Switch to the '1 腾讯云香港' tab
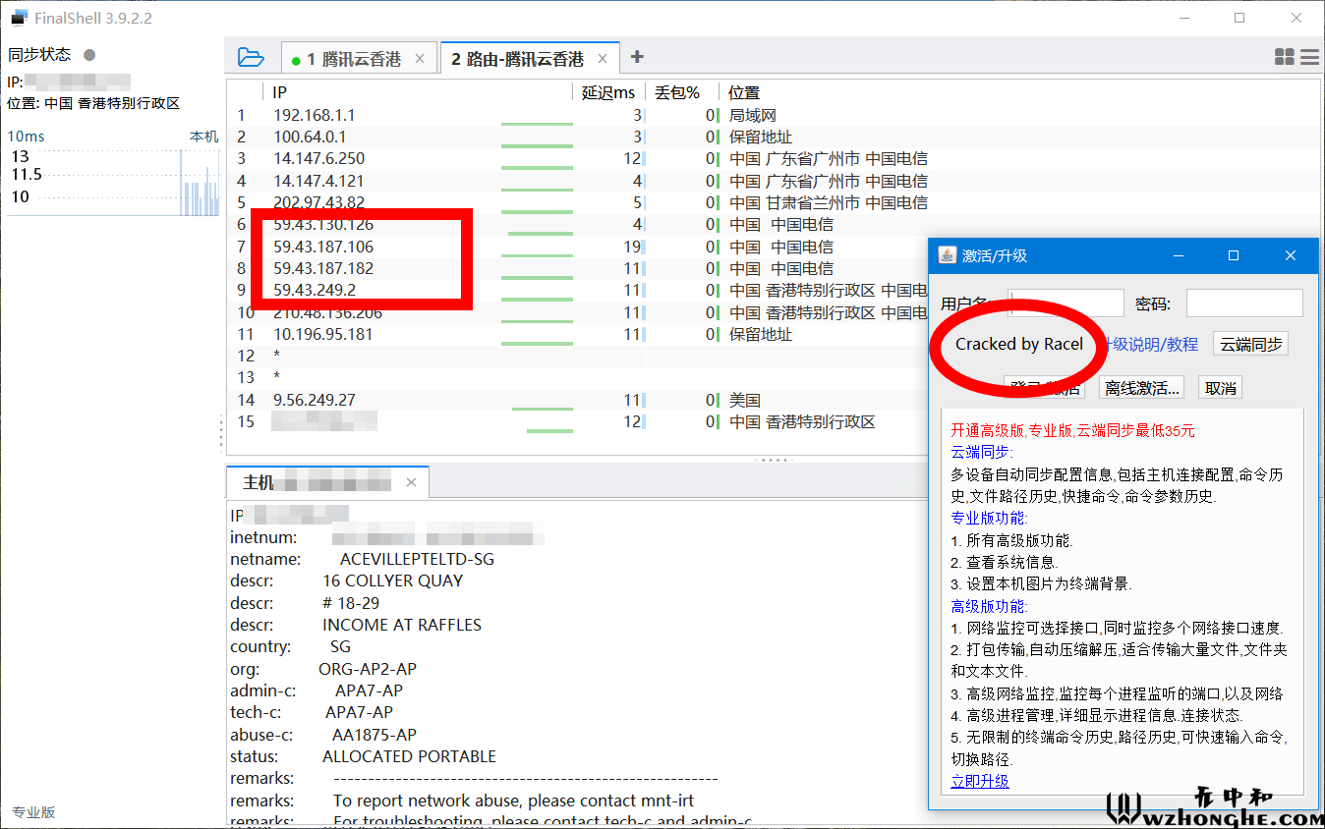 tap(358, 59)
